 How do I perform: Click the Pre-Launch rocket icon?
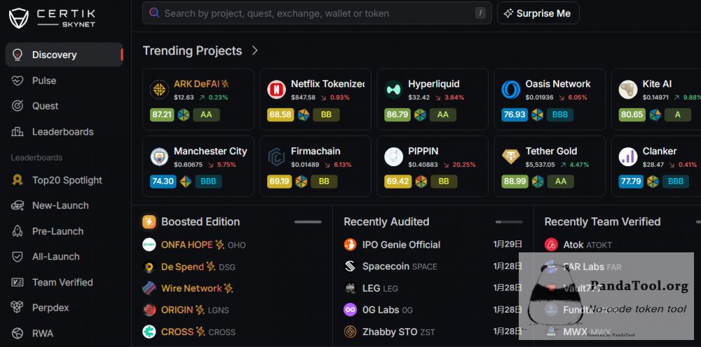[x=18, y=231]
